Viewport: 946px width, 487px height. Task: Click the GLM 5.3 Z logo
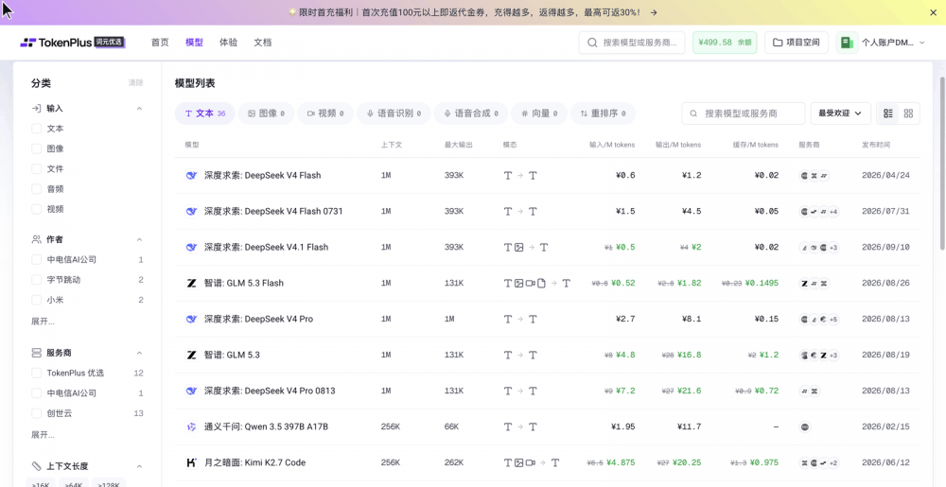point(191,355)
